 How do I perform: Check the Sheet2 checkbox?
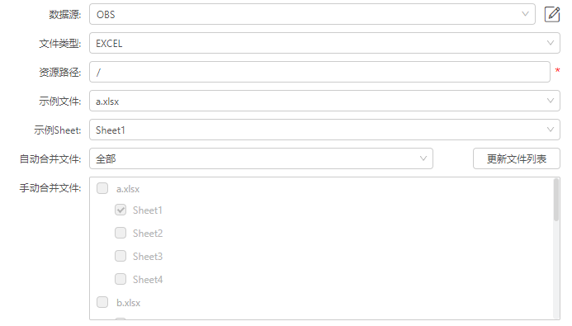coord(121,233)
